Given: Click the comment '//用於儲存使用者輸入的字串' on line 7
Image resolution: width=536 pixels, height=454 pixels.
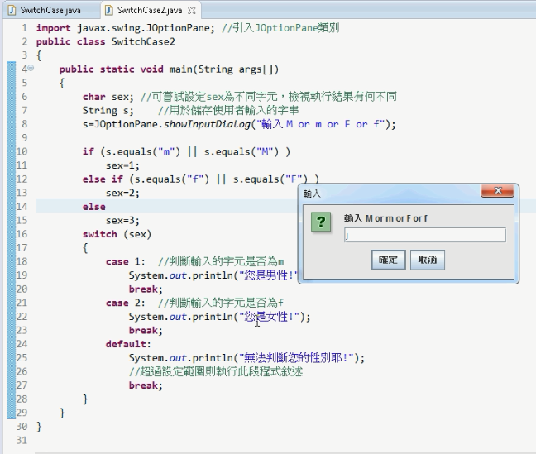Looking at the screenshot, I should pyautogui.click(x=228, y=111).
